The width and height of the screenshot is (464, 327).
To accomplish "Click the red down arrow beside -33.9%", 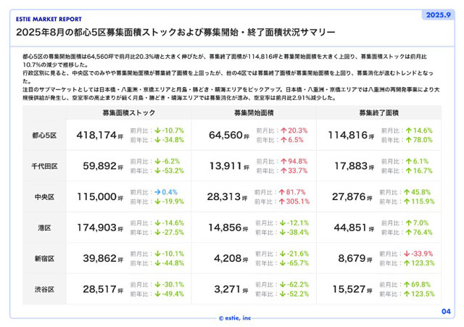I will [x=407, y=254].
